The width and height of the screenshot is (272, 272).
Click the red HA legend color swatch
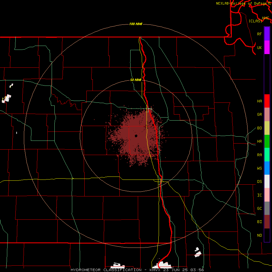coord(267,101)
